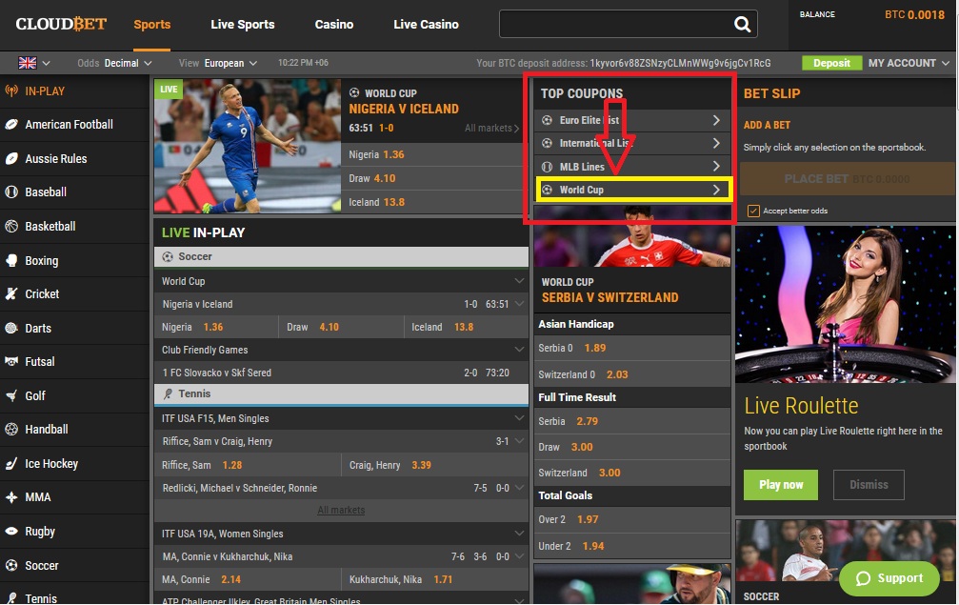This screenshot has height=605, width=959.
Task: Open the Casino tab
Action: (334, 25)
